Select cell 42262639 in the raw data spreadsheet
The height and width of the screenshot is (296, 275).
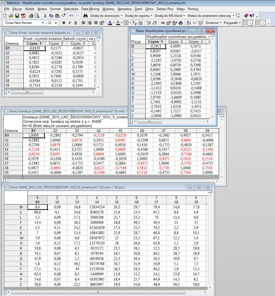pos(97,228)
